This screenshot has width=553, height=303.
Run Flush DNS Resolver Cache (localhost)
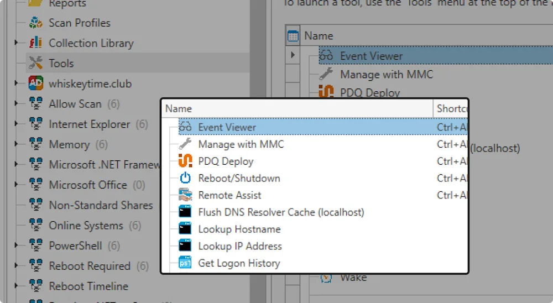point(281,212)
